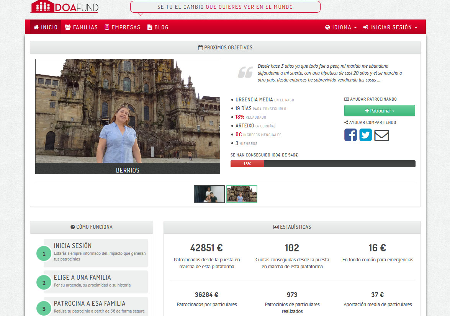Expand the Iniciar Sesión dropdown
This screenshot has height=316, width=450.
[390, 27]
